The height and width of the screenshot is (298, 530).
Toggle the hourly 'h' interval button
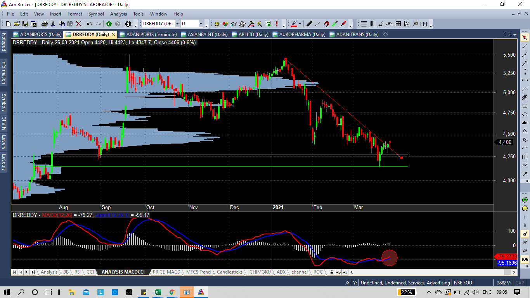click(525, 225)
